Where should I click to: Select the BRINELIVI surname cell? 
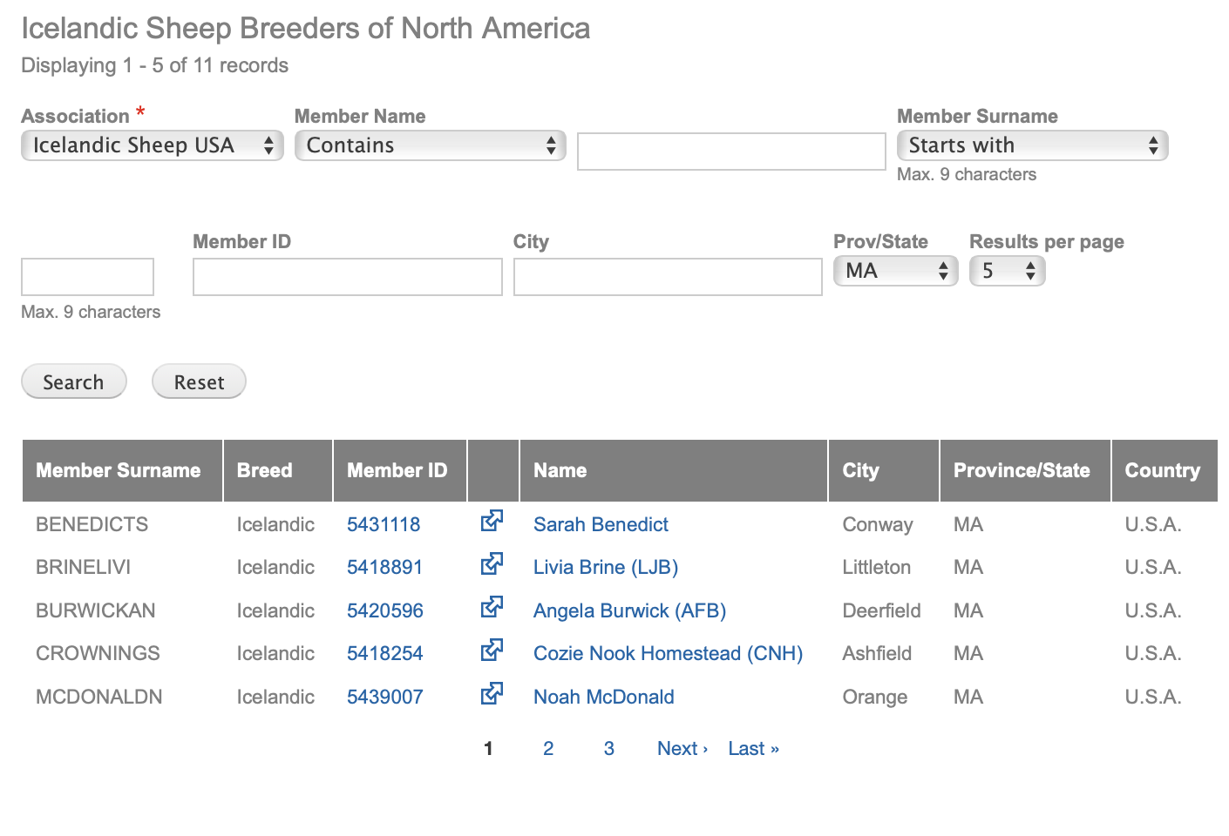pos(83,567)
